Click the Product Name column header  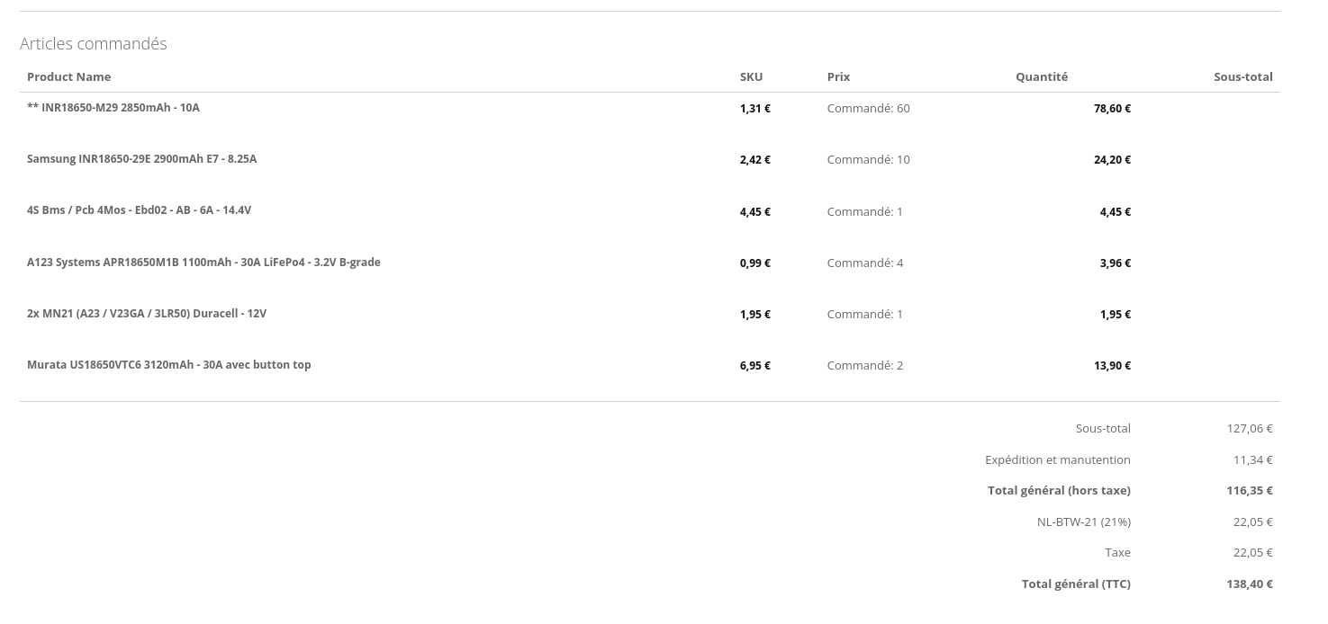point(69,77)
